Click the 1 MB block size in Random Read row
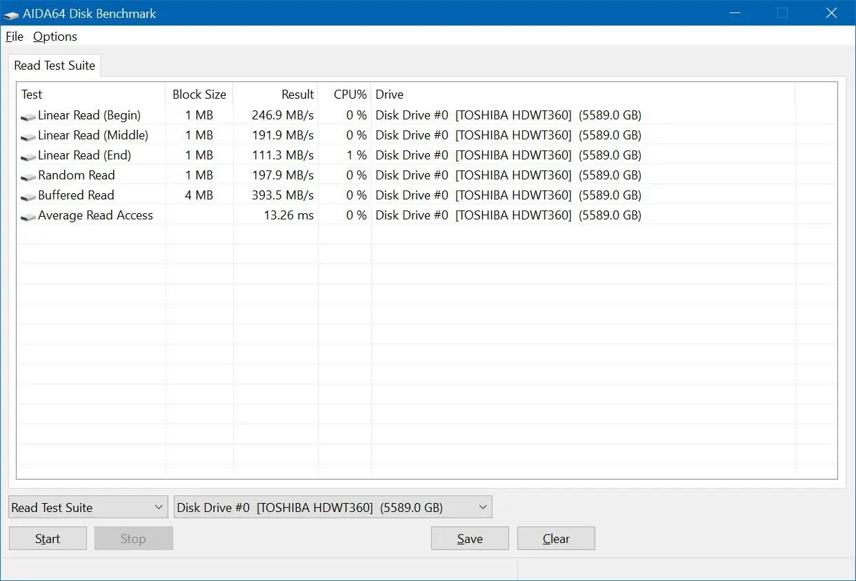The width and height of the screenshot is (856, 581). (x=199, y=175)
